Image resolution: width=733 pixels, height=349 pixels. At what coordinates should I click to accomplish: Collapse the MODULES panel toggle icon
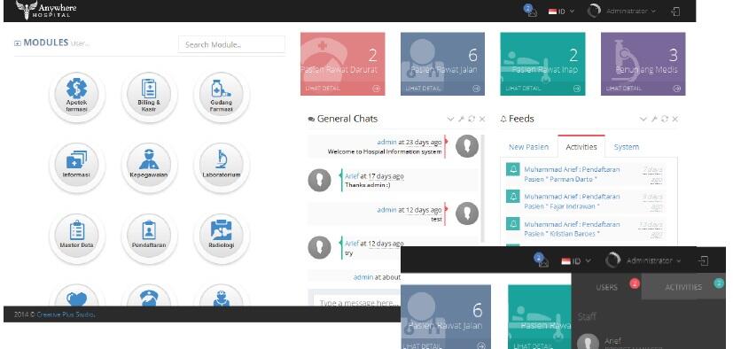pos(18,43)
